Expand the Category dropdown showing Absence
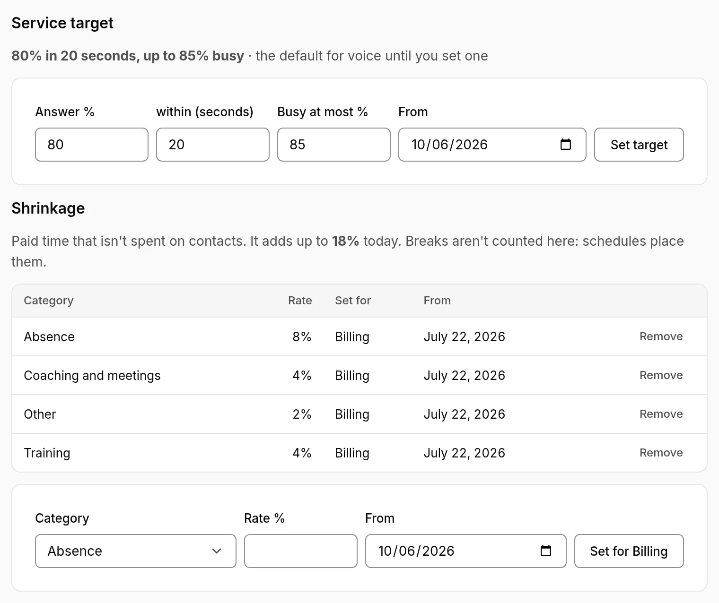This screenshot has height=603, width=719. pos(136,551)
